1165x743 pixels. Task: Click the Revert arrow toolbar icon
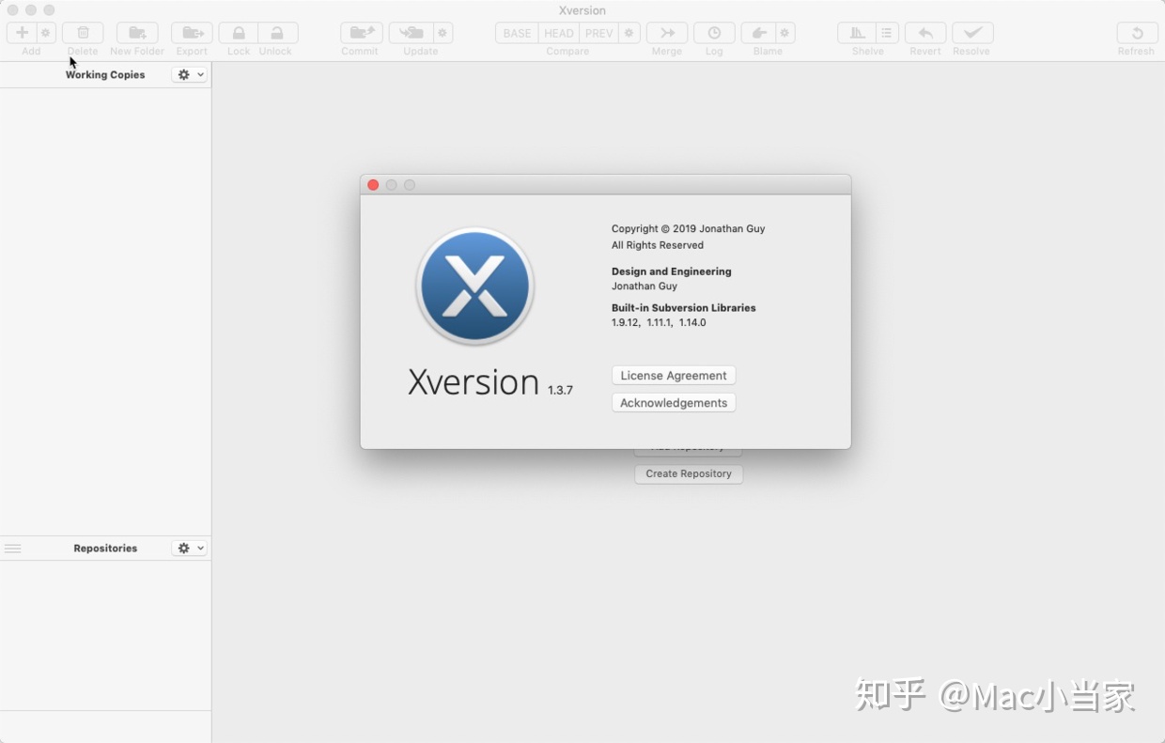click(x=925, y=33)
